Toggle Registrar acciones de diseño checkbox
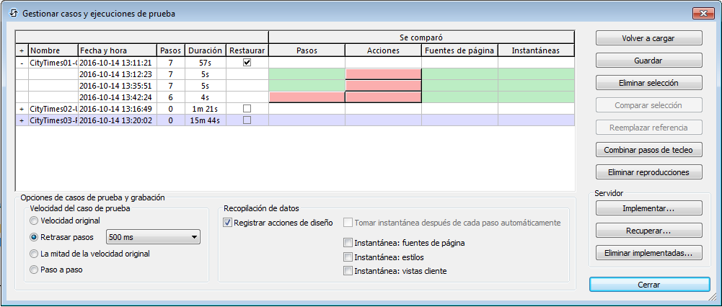 coord(229,223)
